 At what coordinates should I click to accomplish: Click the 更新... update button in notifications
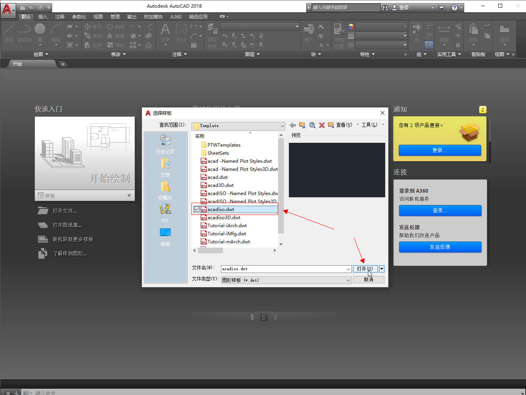click(x=440, y=150)
